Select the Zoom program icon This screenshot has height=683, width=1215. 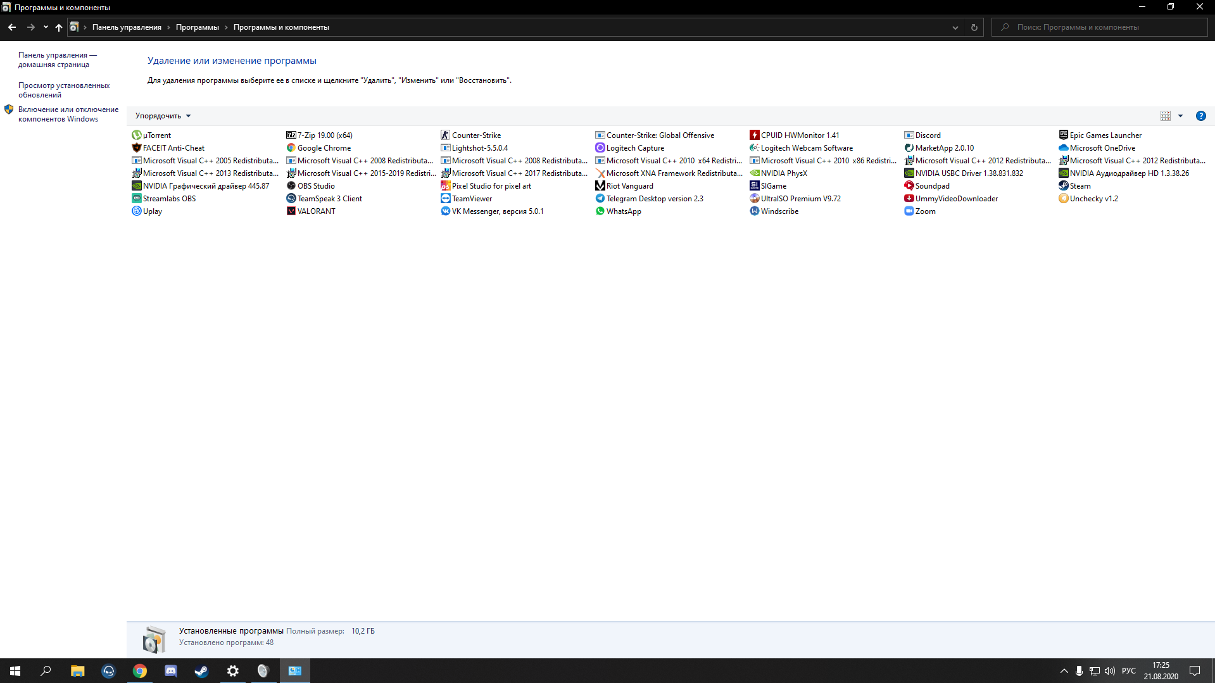909,211
